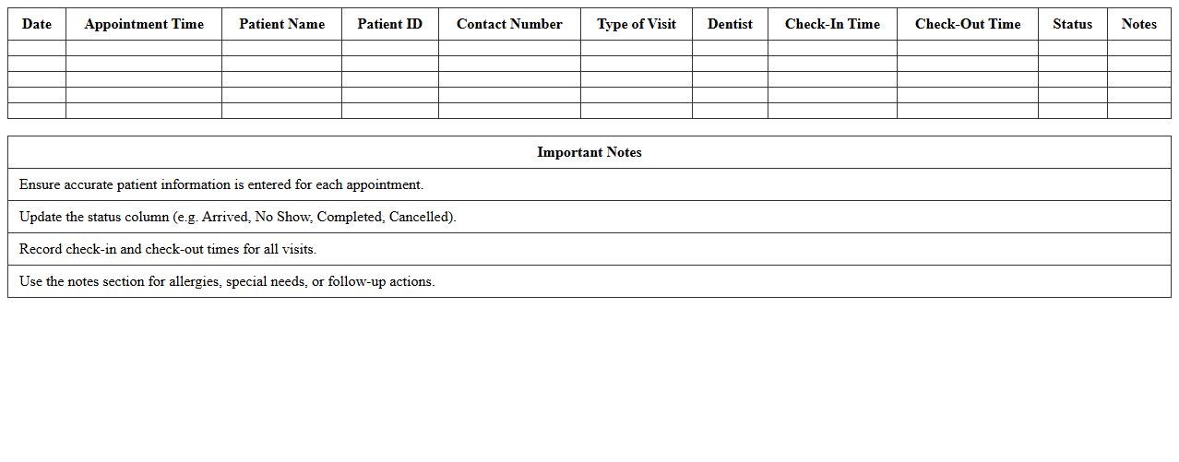Select the note about accurate patient information

tap(221, 184)
